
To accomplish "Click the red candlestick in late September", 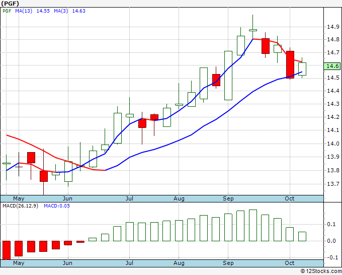I will 266,46.
